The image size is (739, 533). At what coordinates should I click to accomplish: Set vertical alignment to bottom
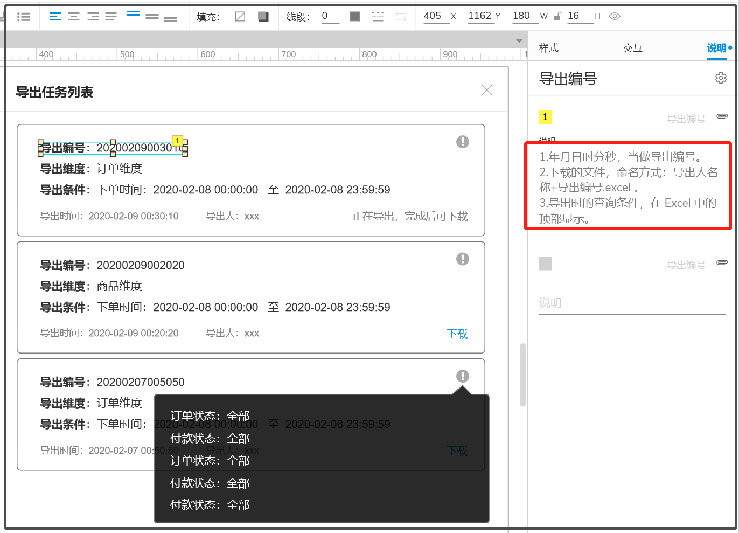[171, 19]
